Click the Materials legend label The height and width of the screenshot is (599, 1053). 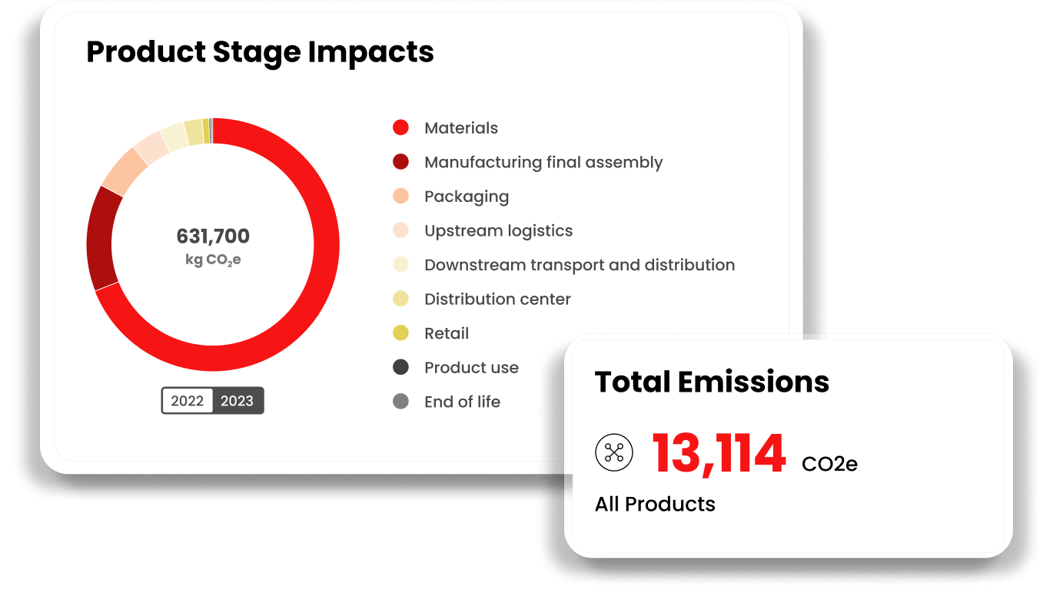coord(461,128)
